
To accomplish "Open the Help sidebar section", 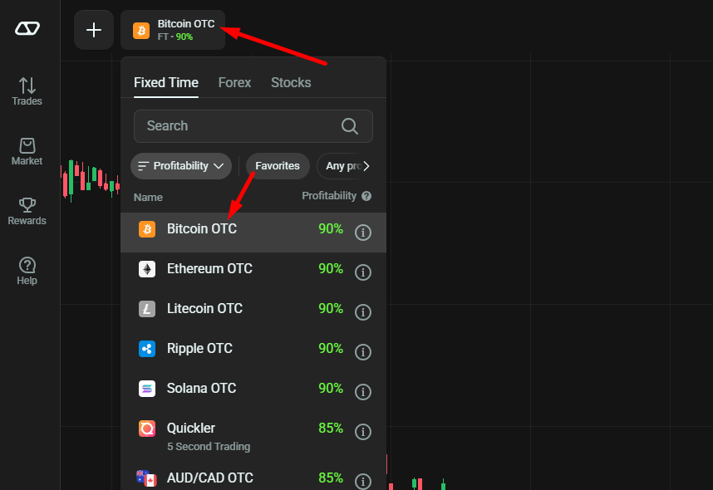I will pos(27,272).
